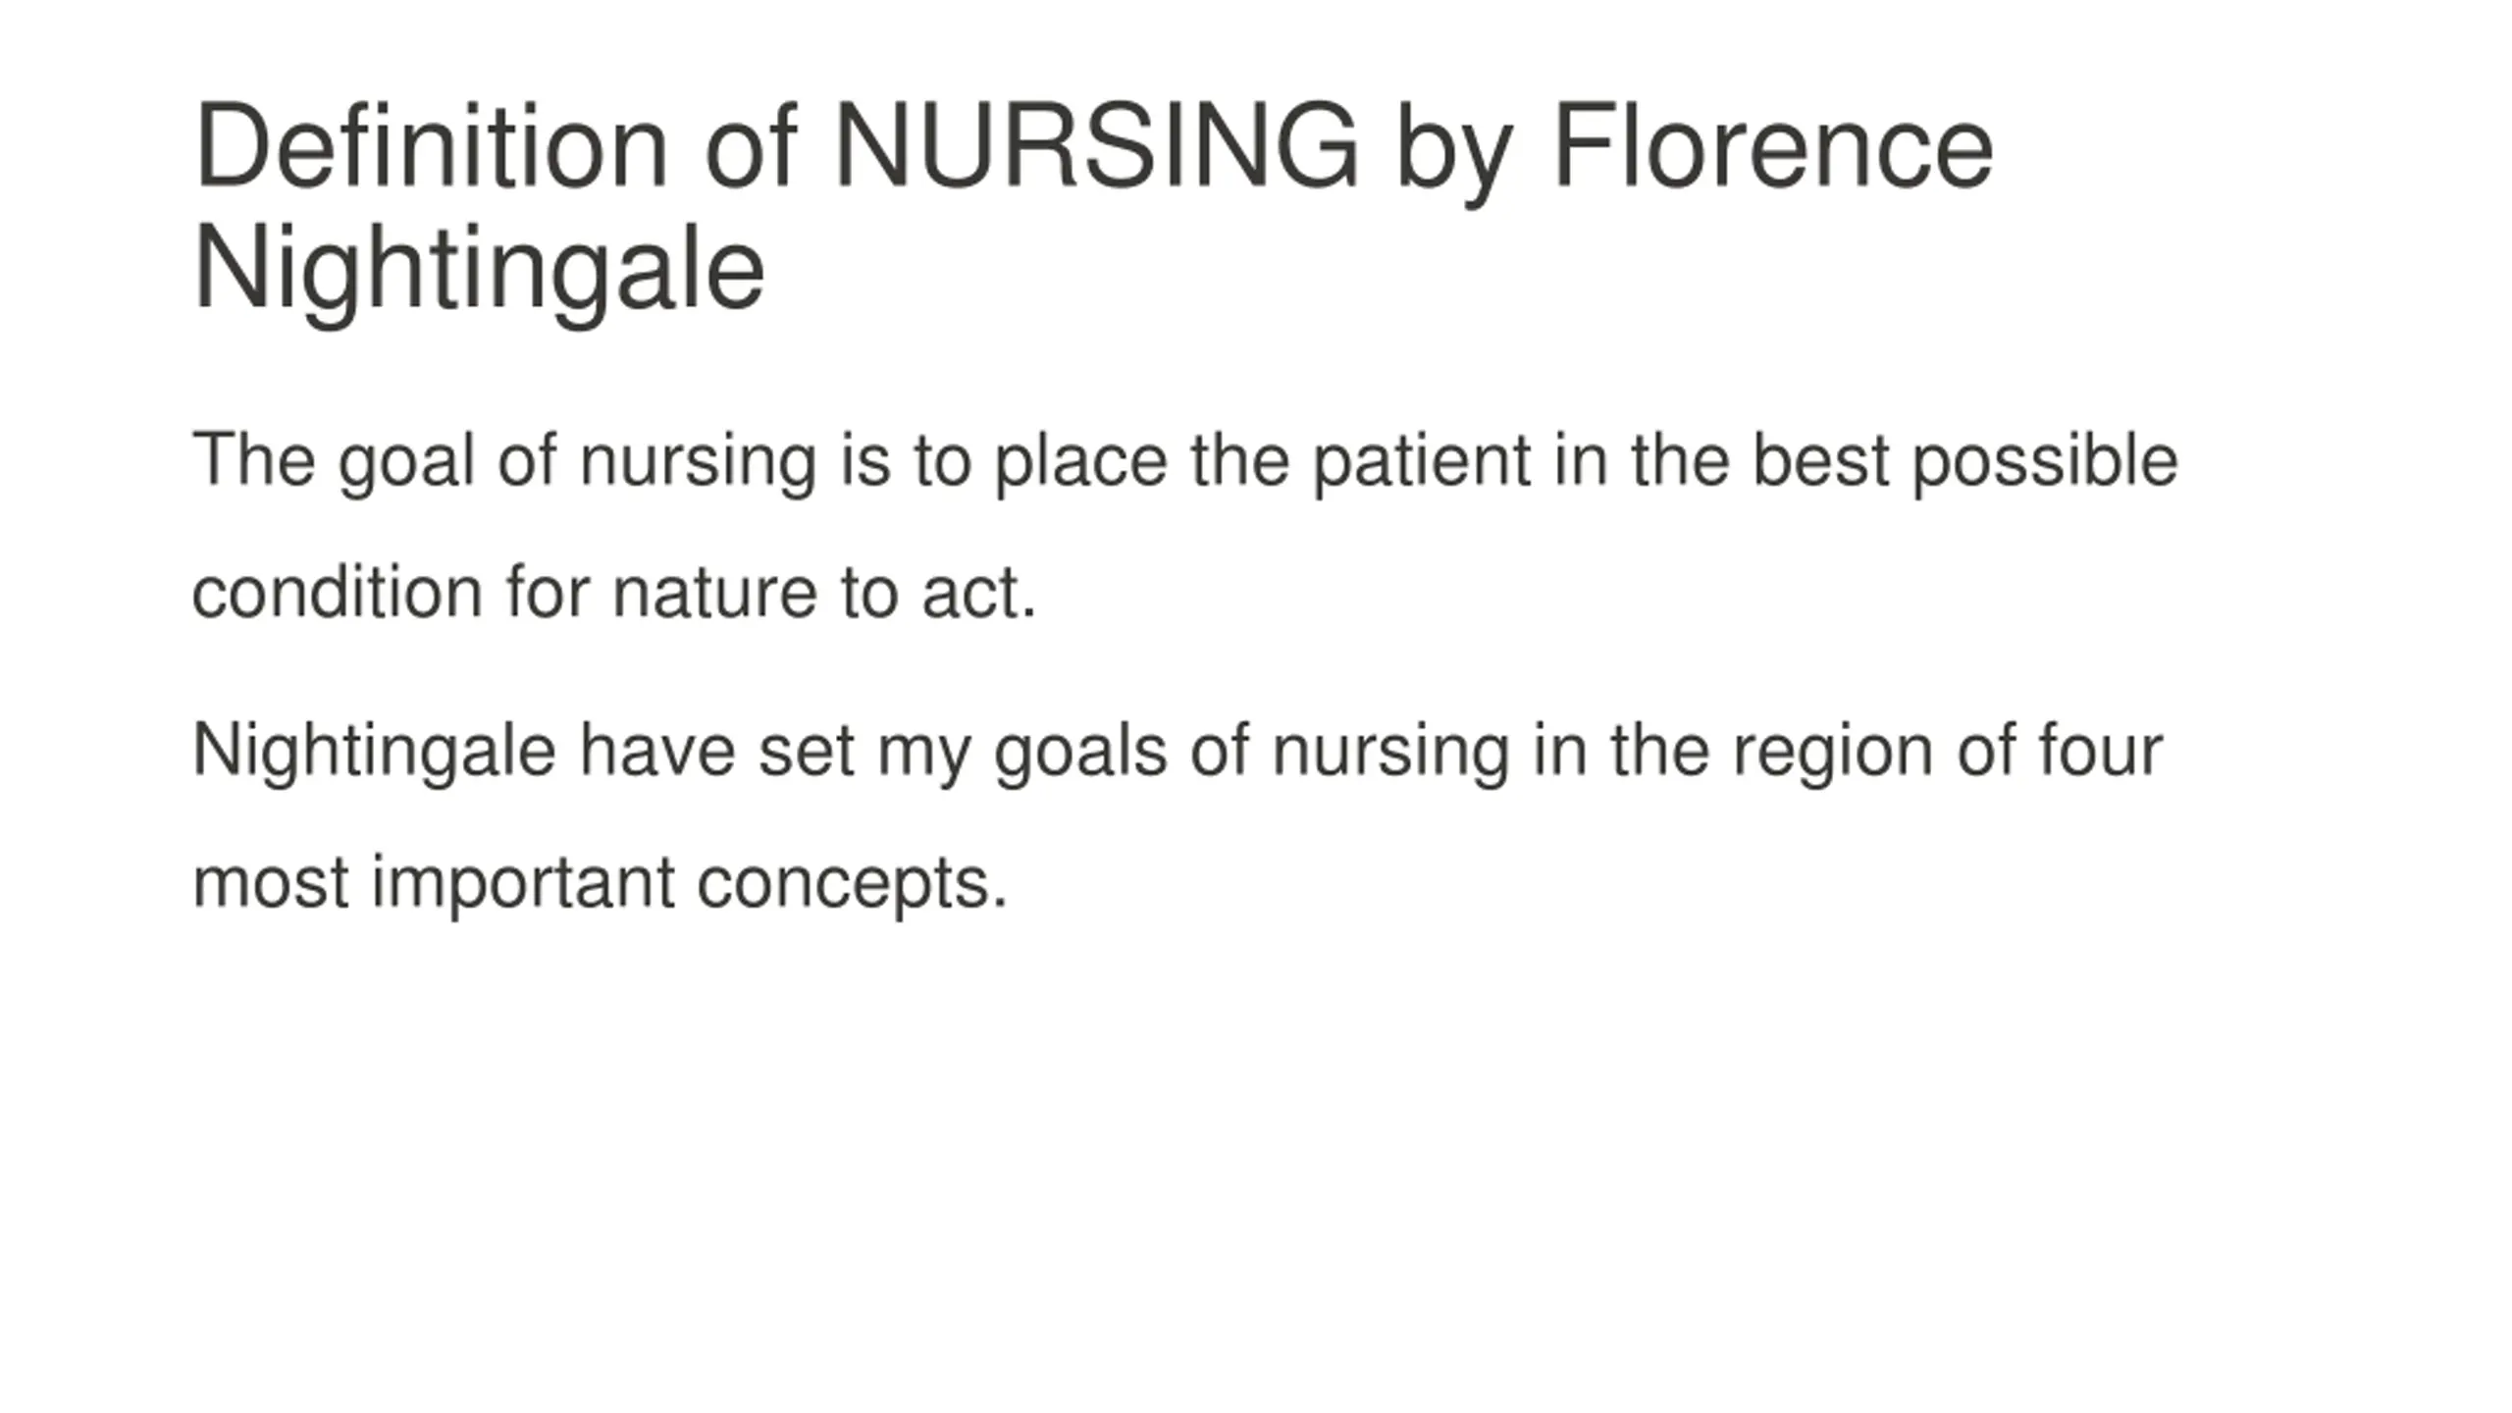Viewport: 2512px width, 1413px height.
Task: Select the word Definition in the heading
Action: [431, 146]
